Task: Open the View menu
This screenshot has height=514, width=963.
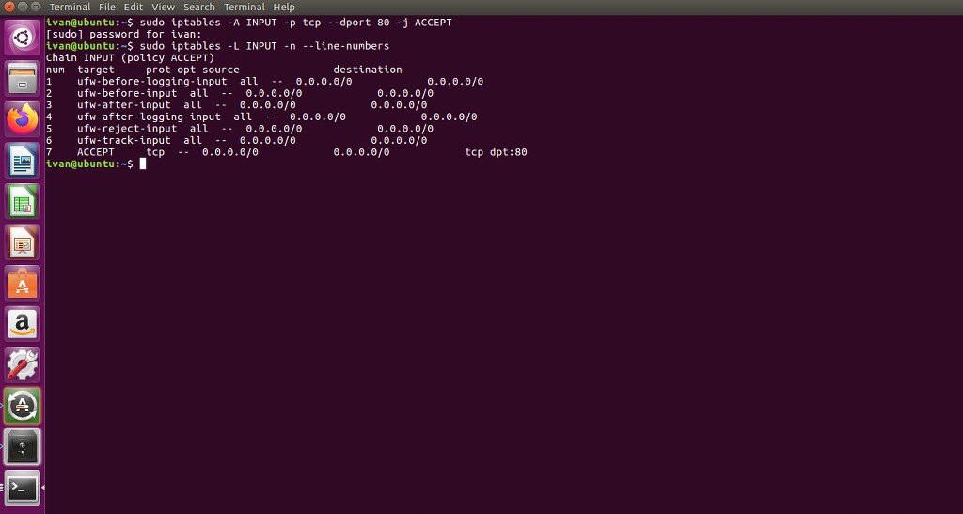Action: pos(163,7)
